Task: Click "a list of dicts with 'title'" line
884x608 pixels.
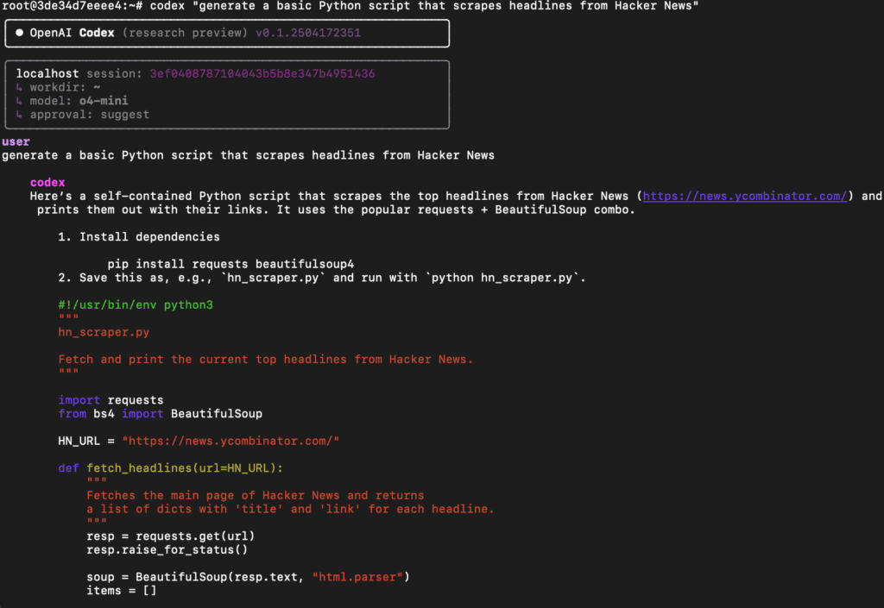Action: click(290, 509)
